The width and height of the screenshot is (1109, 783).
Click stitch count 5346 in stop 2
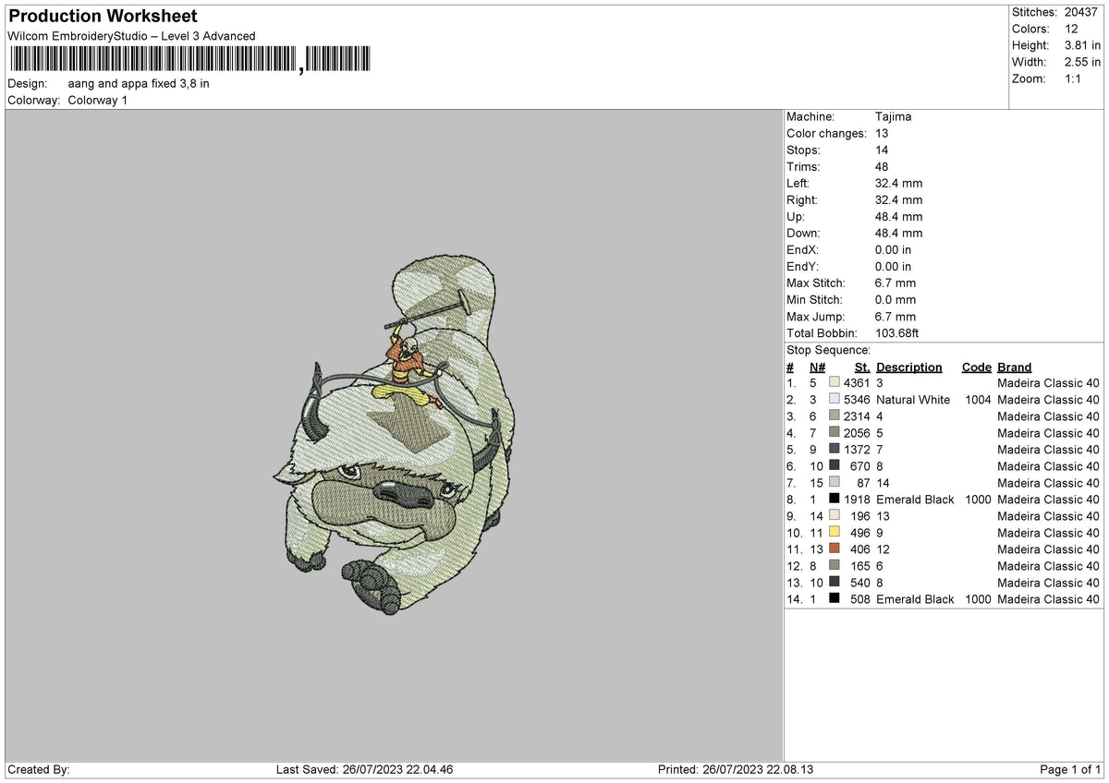(x=857, y=400)
